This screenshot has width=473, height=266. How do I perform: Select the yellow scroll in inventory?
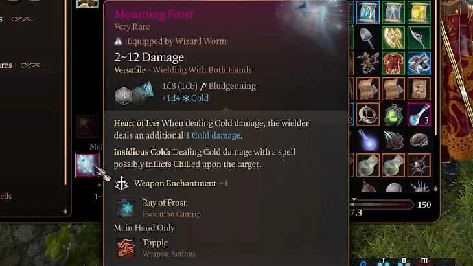[x=419, y=12]
